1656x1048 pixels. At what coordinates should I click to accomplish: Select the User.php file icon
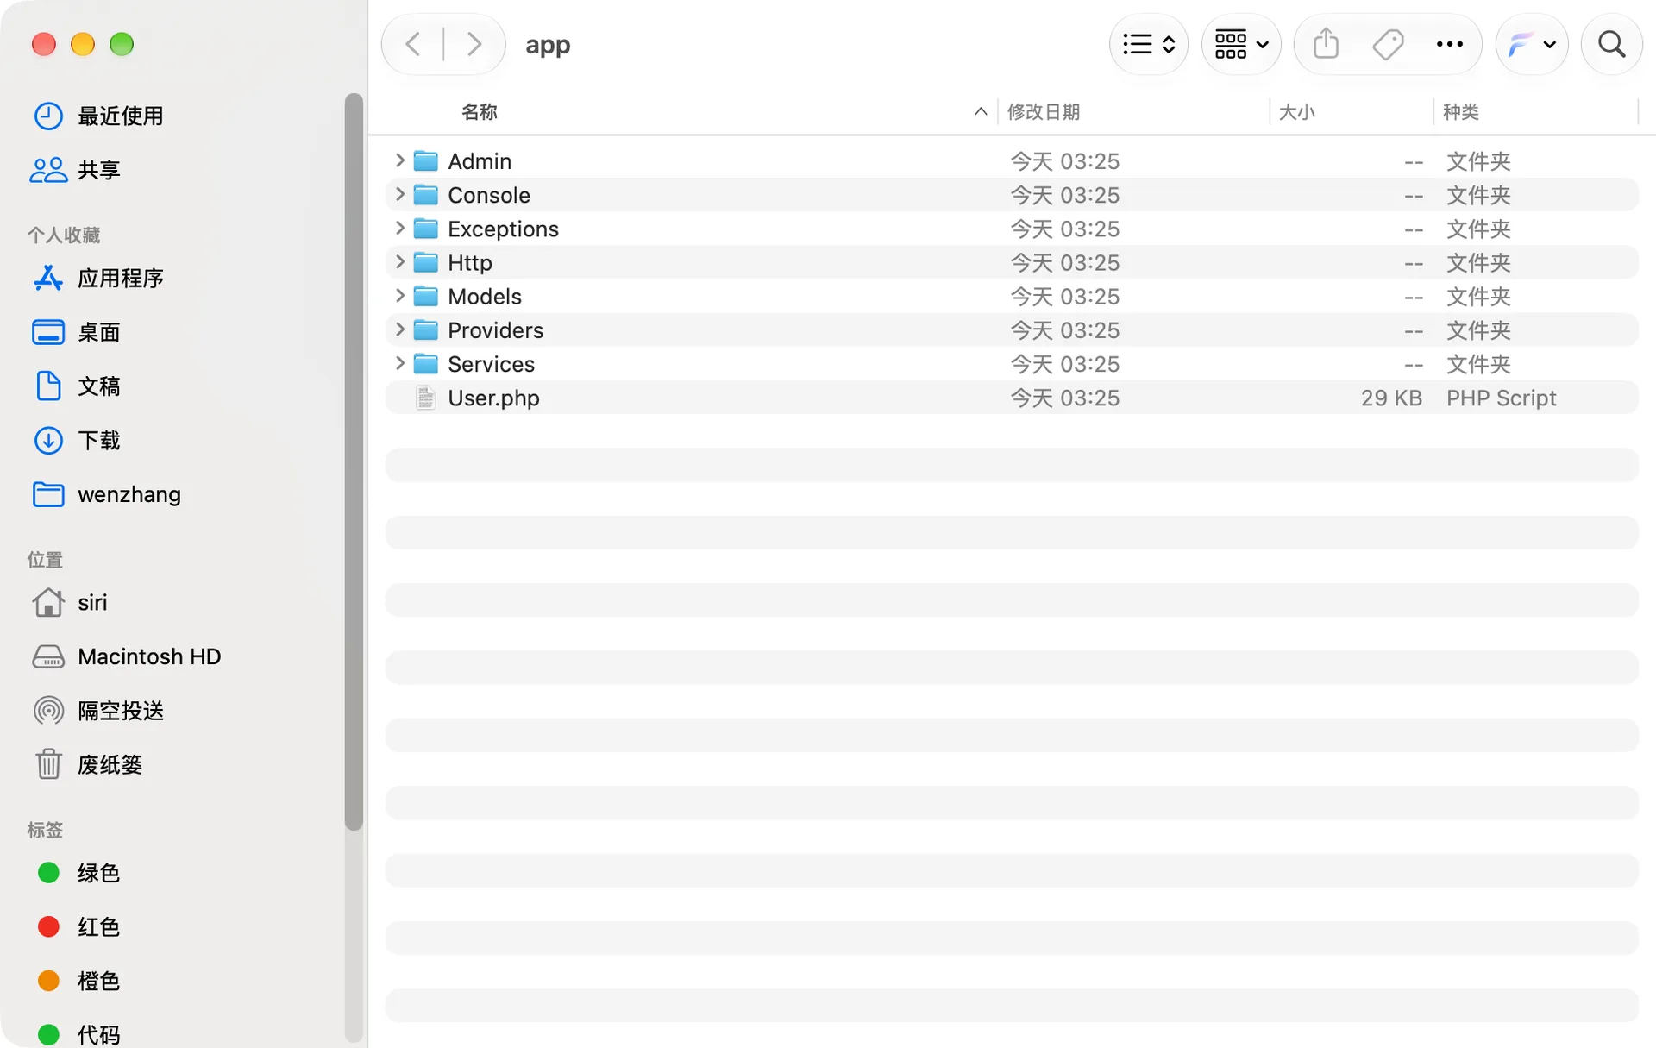pos(425,398)
